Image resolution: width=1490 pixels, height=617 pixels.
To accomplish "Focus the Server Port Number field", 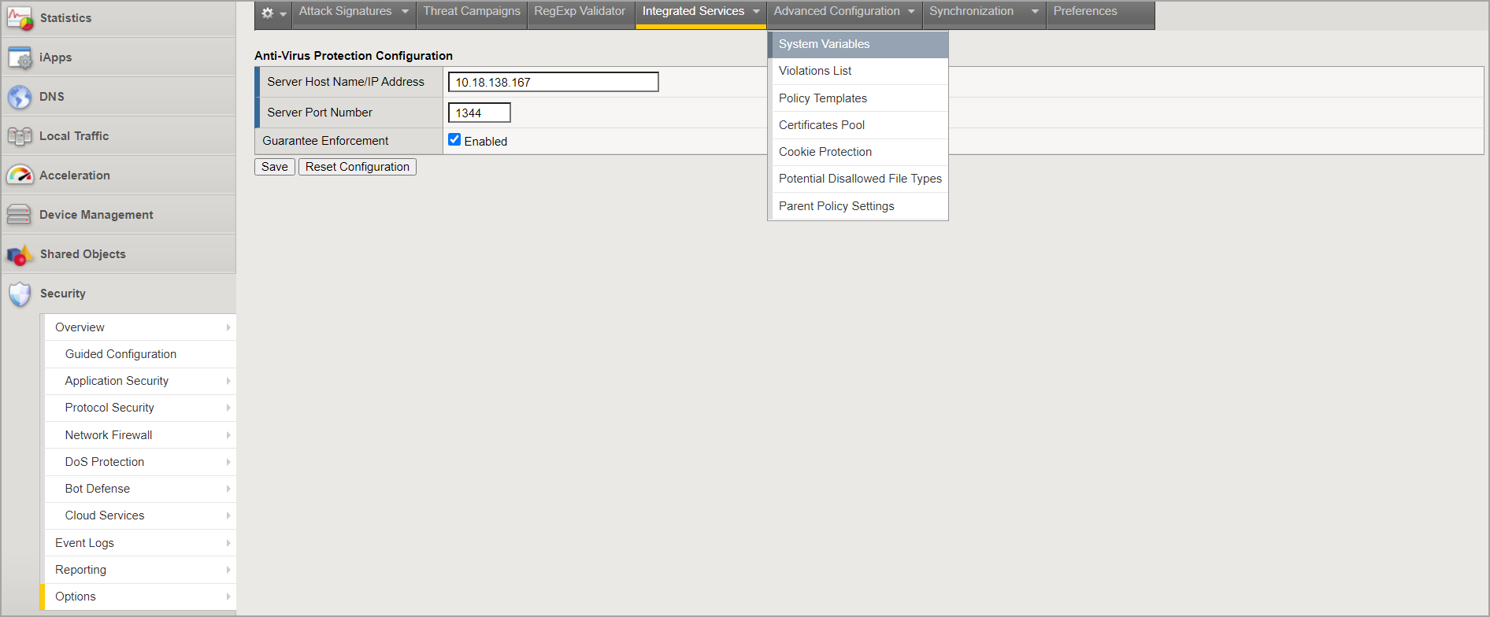I will 479,113.
